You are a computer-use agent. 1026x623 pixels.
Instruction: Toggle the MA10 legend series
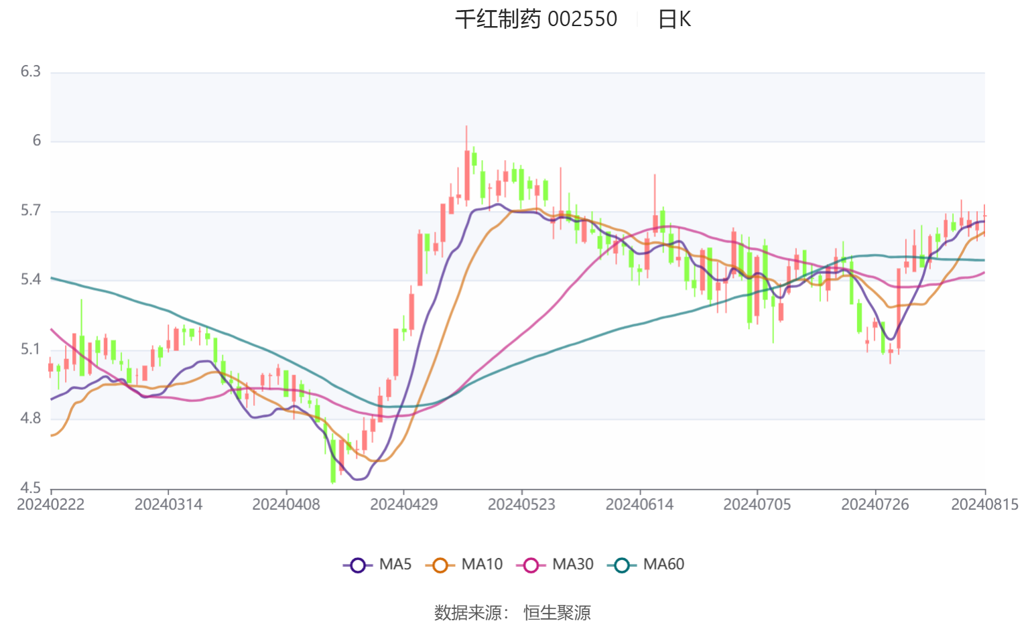pos(464,565)
